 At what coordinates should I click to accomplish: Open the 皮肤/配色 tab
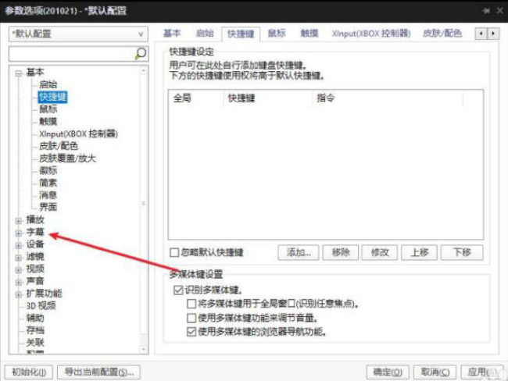tap(442, 34)
